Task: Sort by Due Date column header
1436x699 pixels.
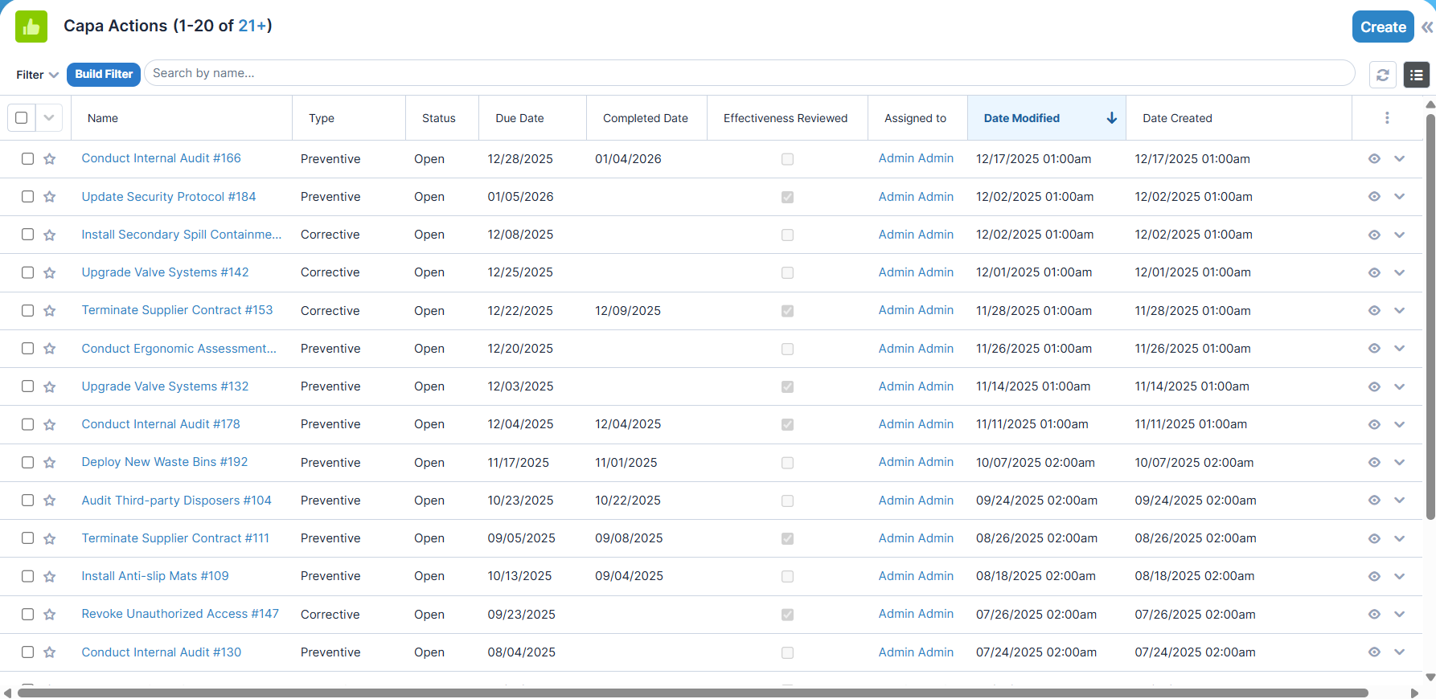Action: coord(519,118)
